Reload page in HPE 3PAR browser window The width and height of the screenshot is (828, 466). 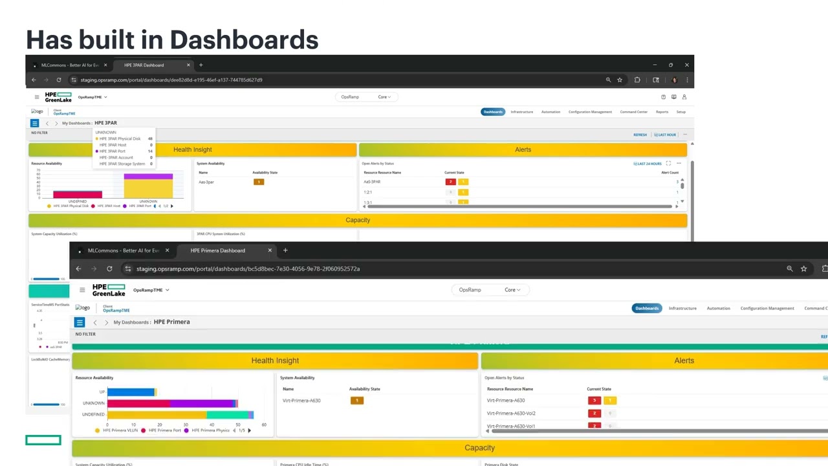tap(59, 80)
